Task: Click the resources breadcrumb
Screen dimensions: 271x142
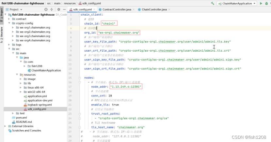Action: (70, 3)
